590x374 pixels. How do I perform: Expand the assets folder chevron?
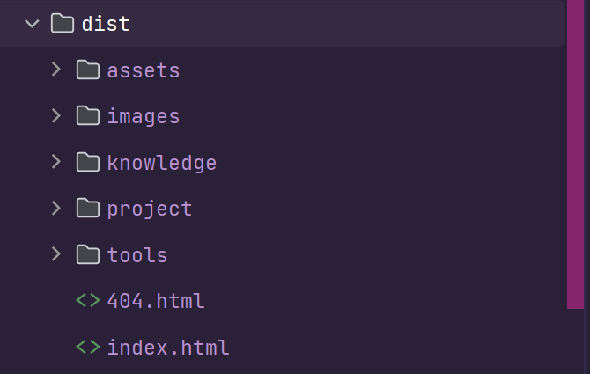56,70
